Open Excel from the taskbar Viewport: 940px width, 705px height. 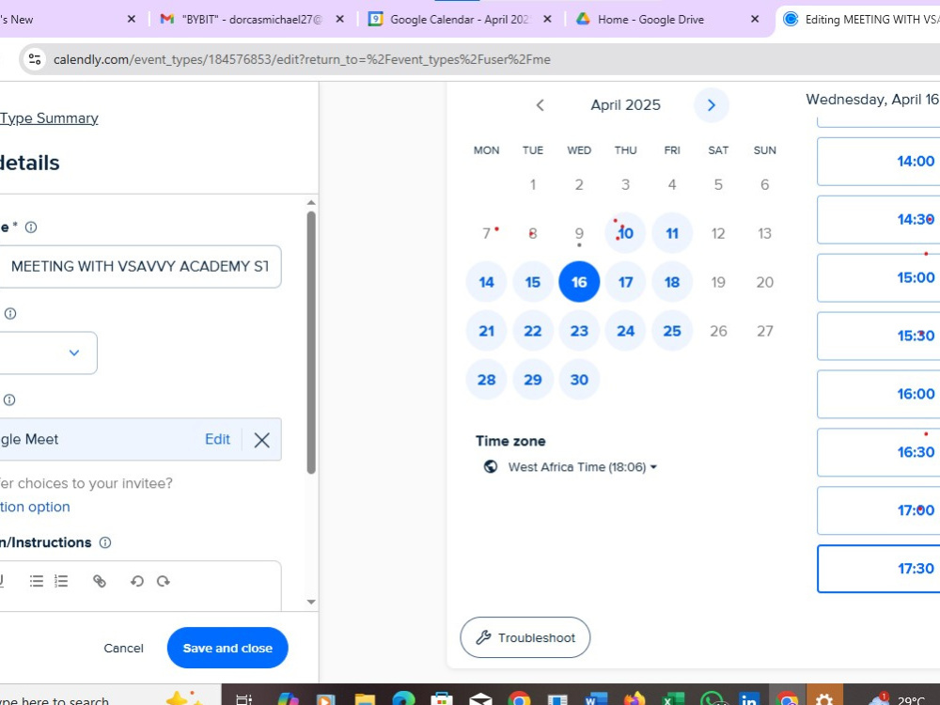673,699
